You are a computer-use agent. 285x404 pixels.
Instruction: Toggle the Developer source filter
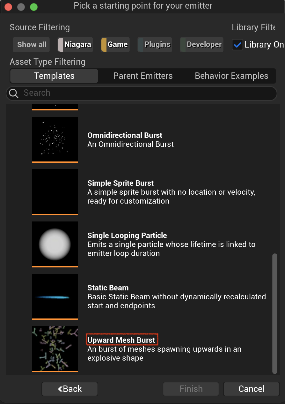coord(201,44)
